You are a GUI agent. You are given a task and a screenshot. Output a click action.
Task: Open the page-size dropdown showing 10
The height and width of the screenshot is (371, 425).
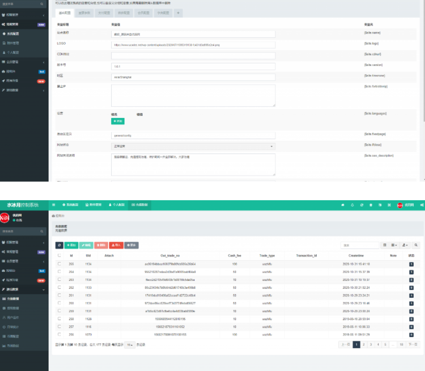(130, 345)
